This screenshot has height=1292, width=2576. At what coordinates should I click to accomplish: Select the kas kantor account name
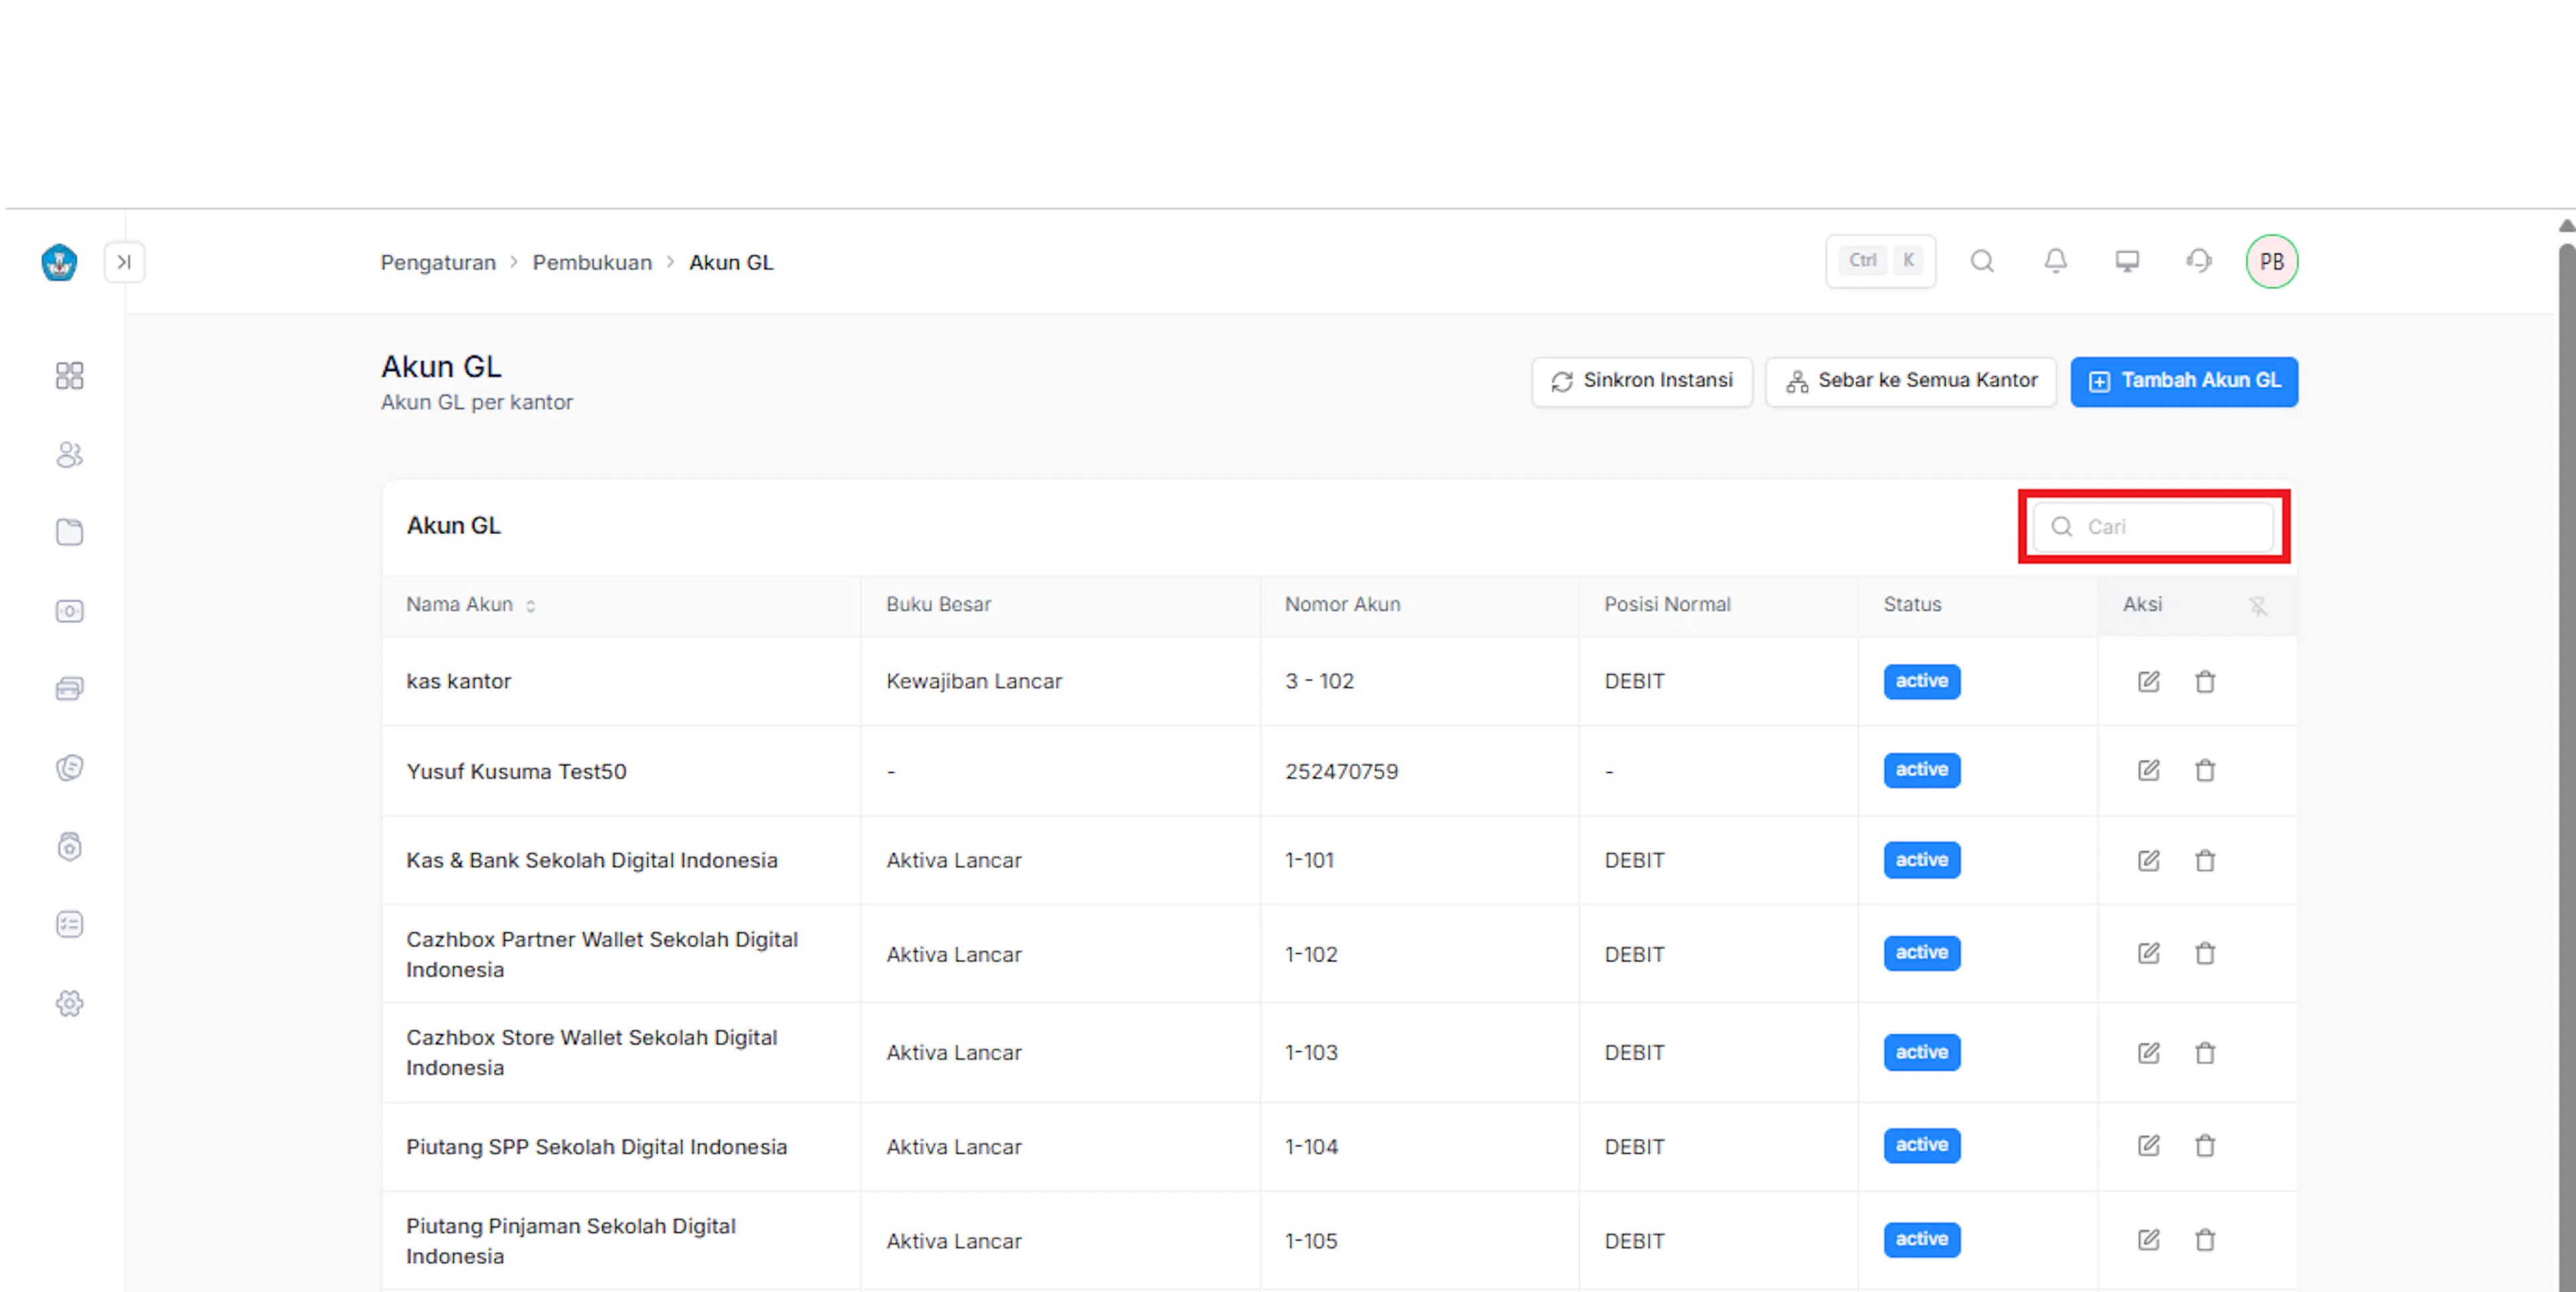(458, 681)
